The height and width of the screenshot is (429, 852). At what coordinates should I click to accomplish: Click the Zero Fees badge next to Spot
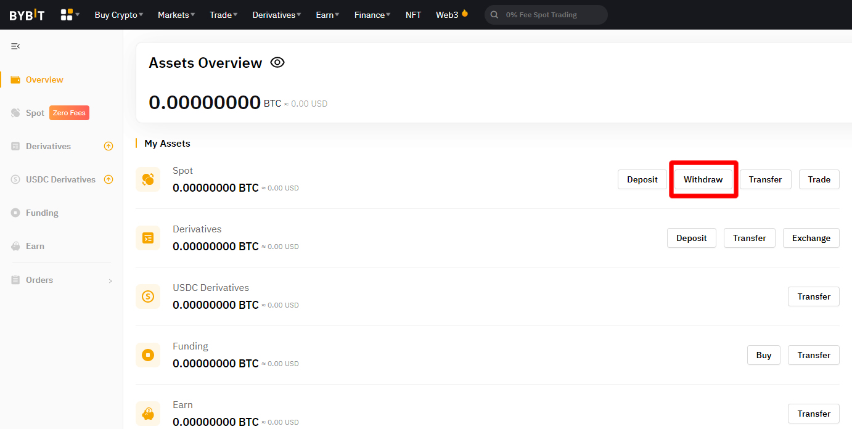[x=68, y=112]
